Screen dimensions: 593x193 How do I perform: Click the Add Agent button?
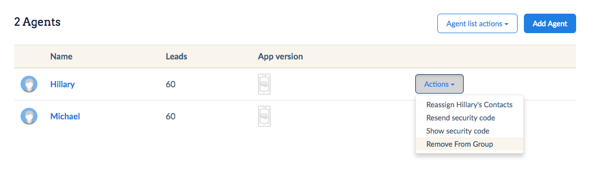[x=550, y=23]
